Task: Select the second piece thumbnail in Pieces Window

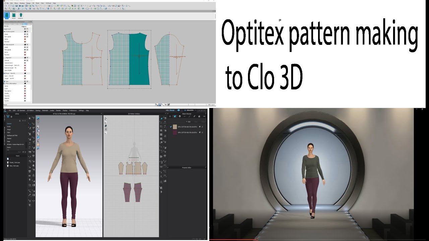Action: pos(14,15)
